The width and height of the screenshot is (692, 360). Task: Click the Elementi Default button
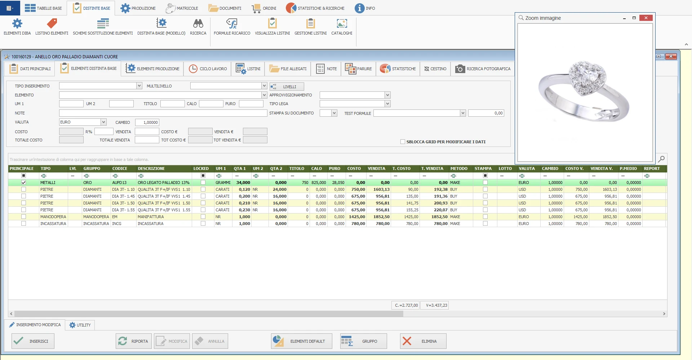click(x=302, y=341)
